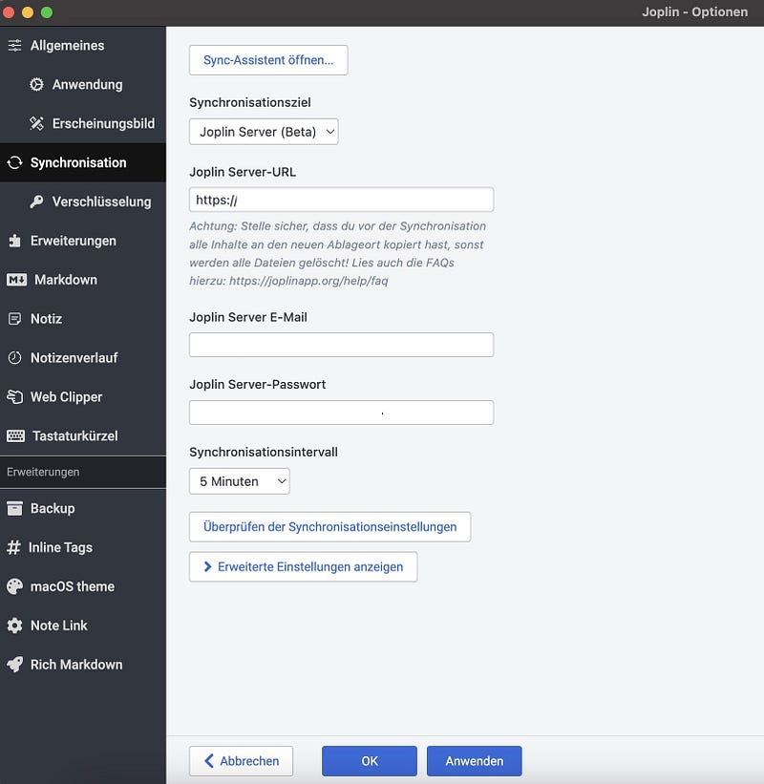Open Verschlüsselung settings
The height and width of the screenshot is (784, 764).
(x=83, y=201)
